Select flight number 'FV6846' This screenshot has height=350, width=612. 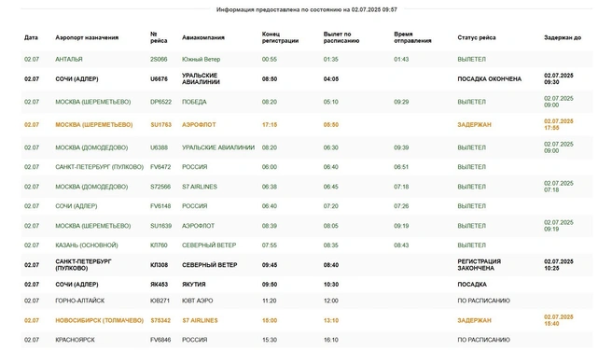coord(160,340)
